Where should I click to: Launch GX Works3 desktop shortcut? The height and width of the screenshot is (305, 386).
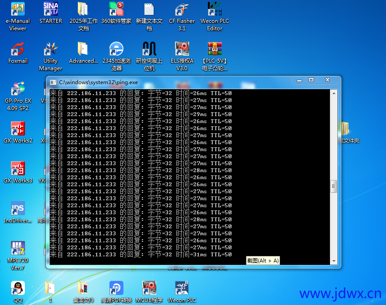click(x=18, y=172)
